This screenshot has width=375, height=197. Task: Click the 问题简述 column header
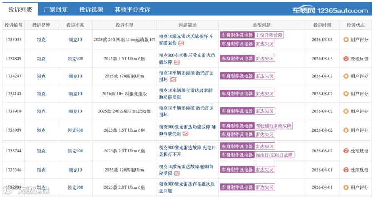pyautogui.click(x=187, y=25)
